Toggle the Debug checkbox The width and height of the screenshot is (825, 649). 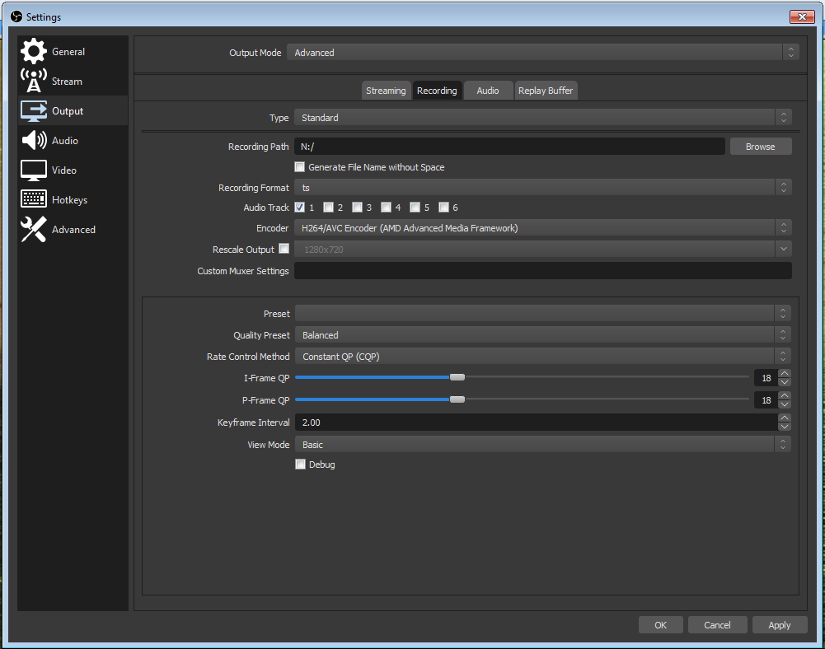click(300, 465)
